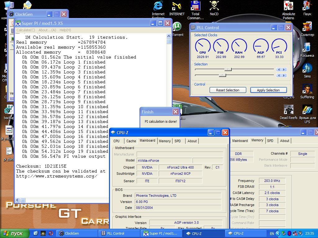Close the Finish dialog
318x238 pixels.
point(176,112)
